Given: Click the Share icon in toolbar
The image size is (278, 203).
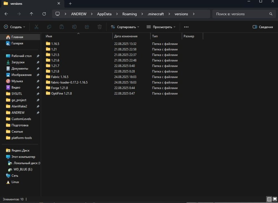Looking at the screenshot, I should pos(87,27).
